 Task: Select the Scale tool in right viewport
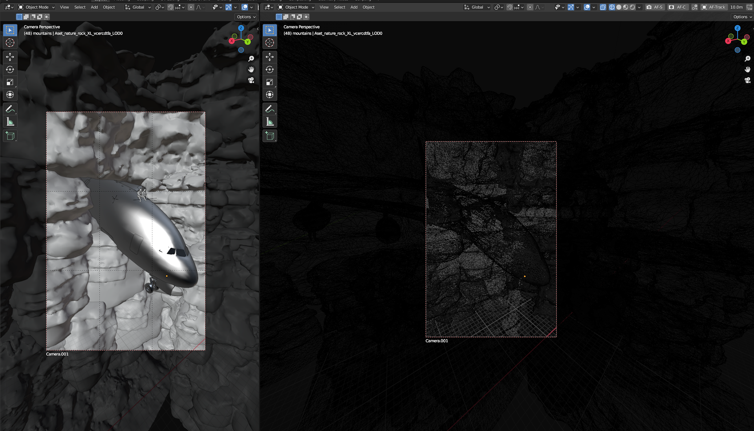tap(269, 82)
